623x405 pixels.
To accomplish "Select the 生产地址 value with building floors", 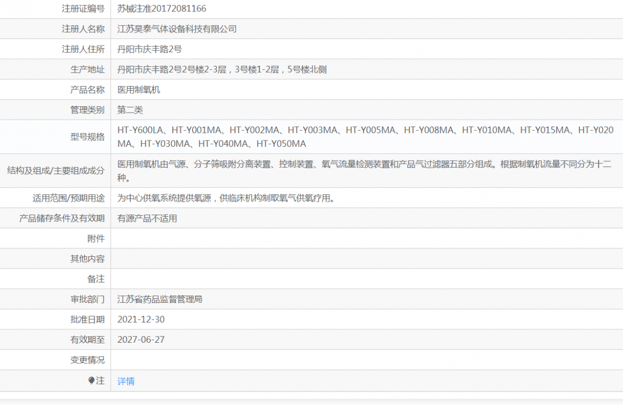I will point(222,69).
